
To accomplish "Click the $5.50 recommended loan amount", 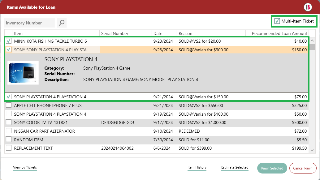I will coord(302,140).
